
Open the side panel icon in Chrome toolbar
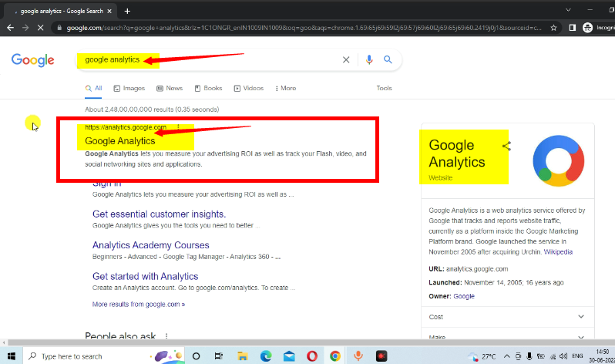pyautogui.click(x=573, y=28)
